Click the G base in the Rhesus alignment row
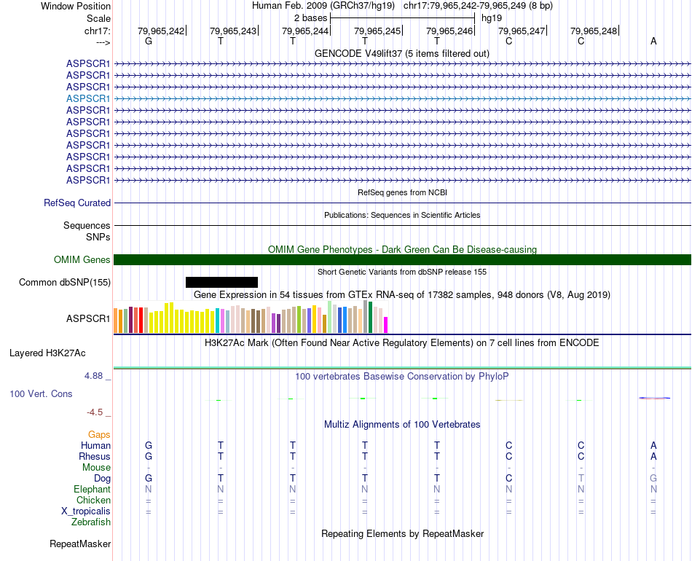The height and width of the screenshot is (561, 692). (149, 456)
